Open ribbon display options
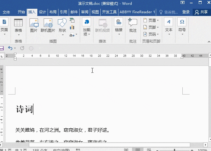The width and height of the screenshot is (211, 151). pyautogui.click(x=182, y=2)
